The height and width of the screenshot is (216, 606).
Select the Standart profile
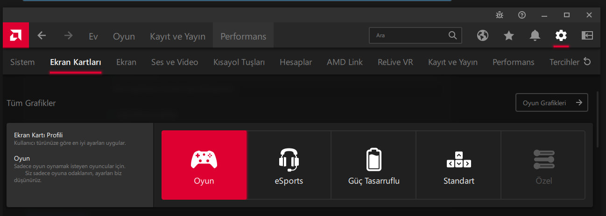(x=458, y=165)
